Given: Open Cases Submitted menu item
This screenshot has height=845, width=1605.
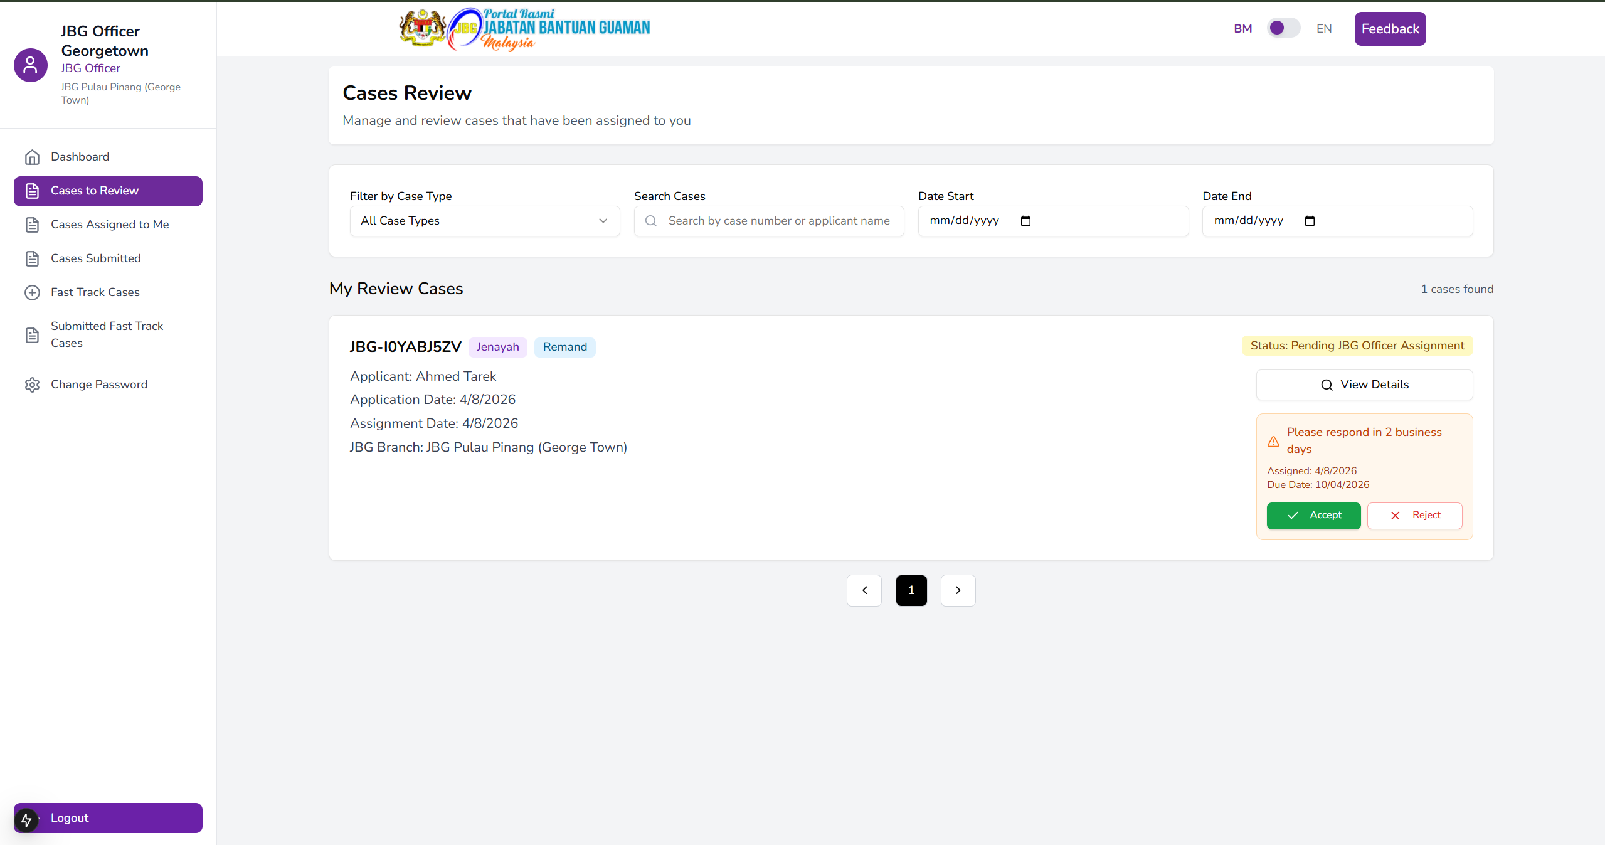Looking at the screenshot, I should [x=96, y=258].
